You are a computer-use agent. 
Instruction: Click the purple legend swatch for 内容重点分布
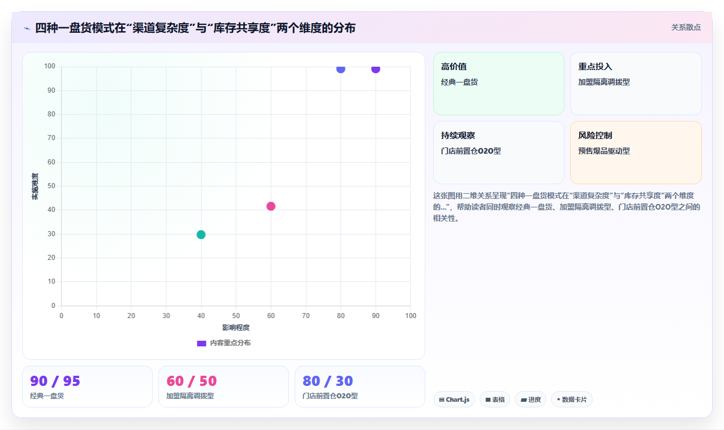click(x=201, y=343)
